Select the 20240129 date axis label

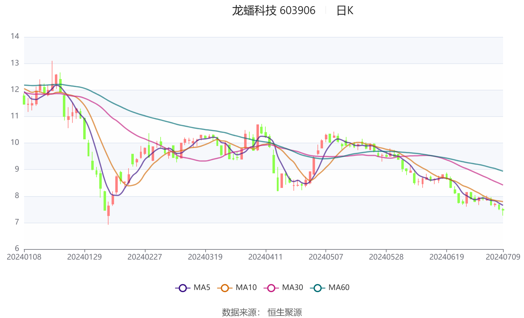point(84,257)
